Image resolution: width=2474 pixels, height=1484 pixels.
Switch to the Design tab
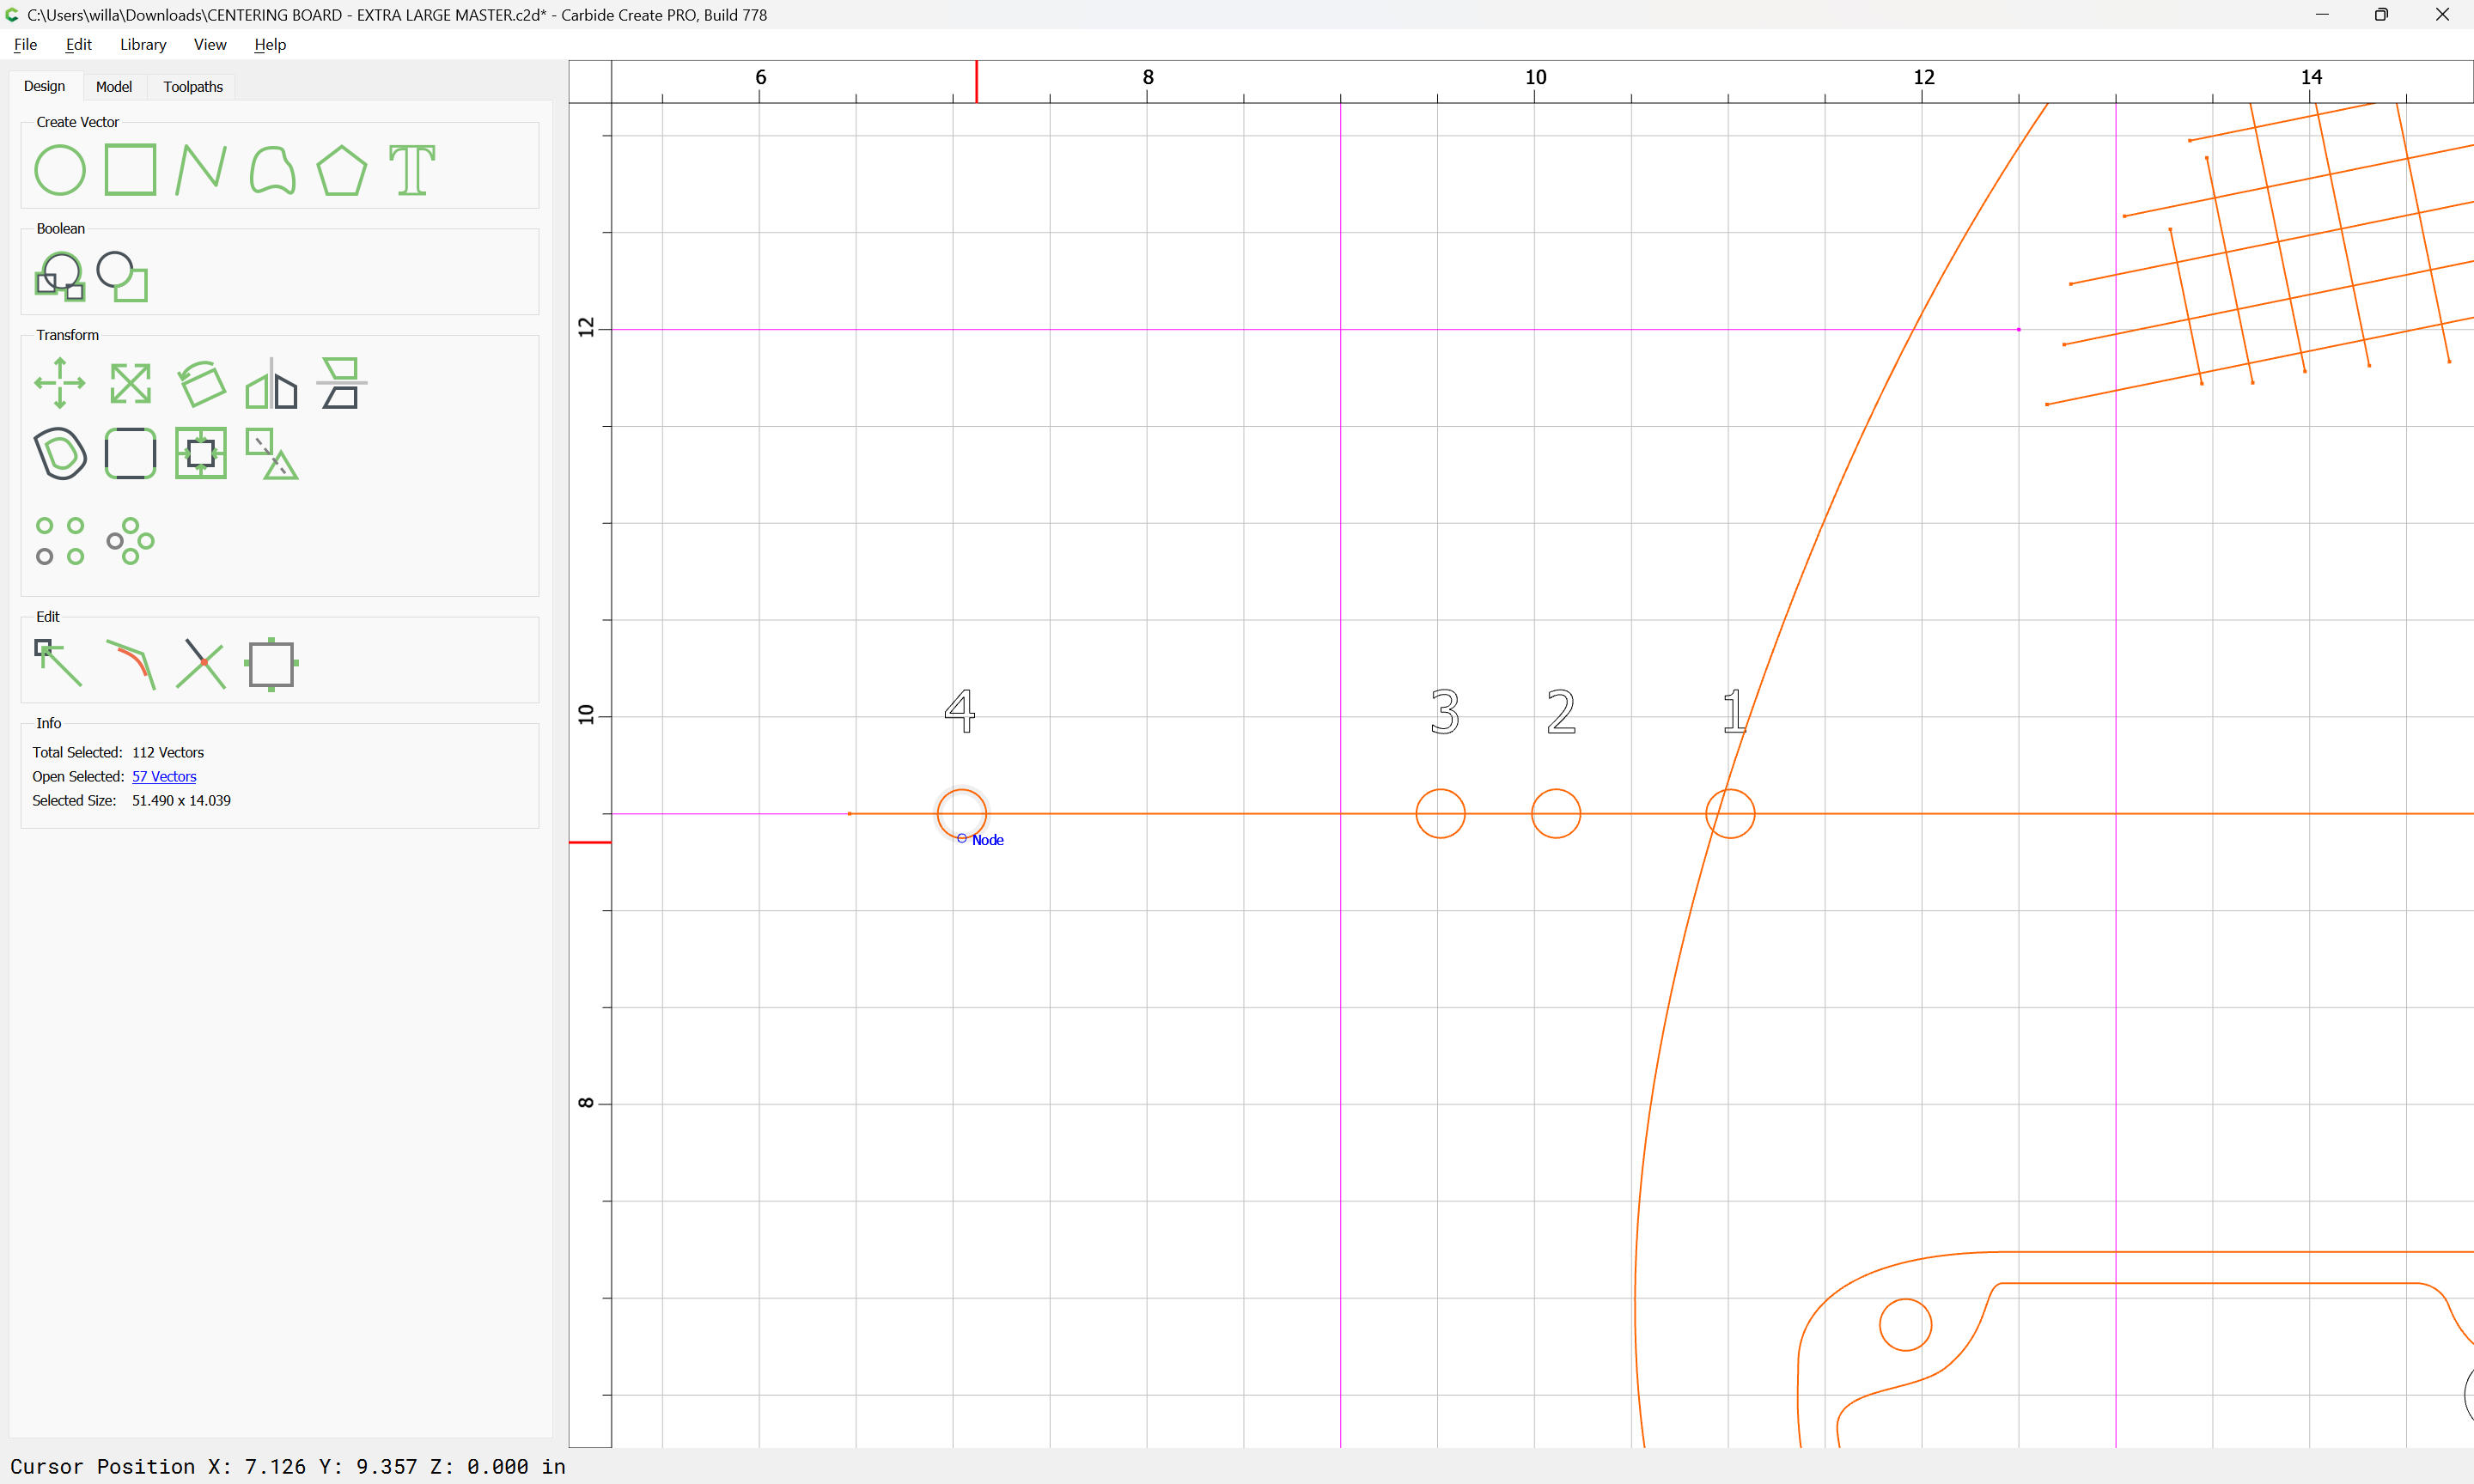point(44,86)
